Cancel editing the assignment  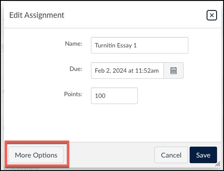tap(171, 155)
